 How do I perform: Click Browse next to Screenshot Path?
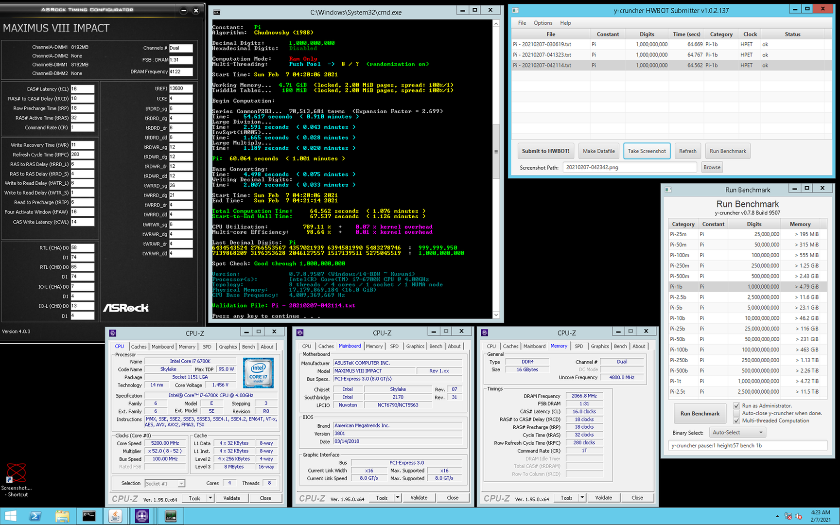(712, 167)
